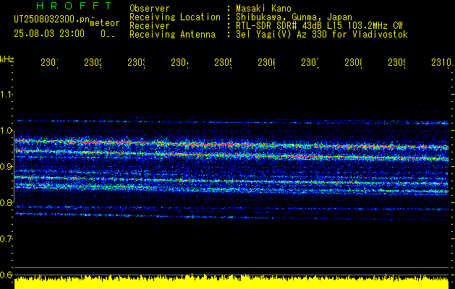Click the 0.9 frequency axis label
The width and height of the screenshot is (455, 289).
(x=7, y=167)
